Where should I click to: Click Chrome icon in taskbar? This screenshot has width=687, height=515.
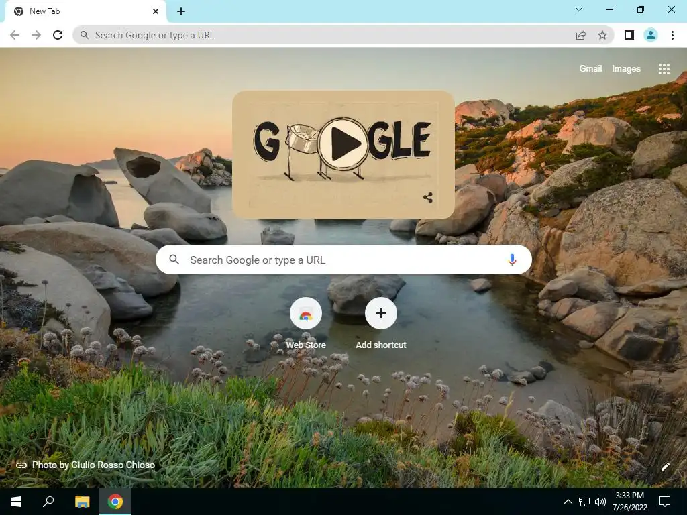tap(115, 502)
